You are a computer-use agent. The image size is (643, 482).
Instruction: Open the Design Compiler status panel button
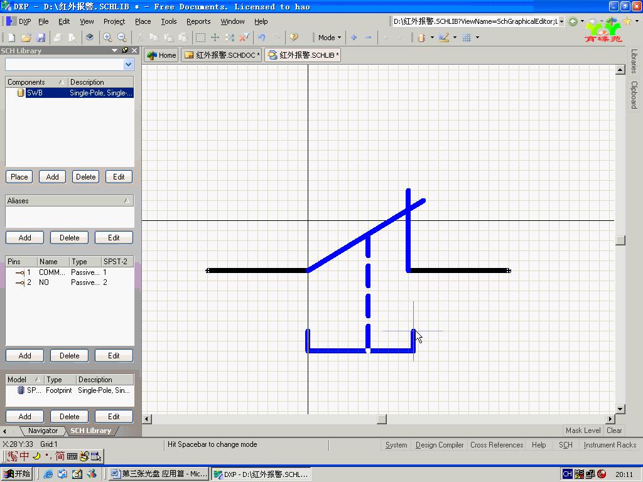tap(439, 445)
